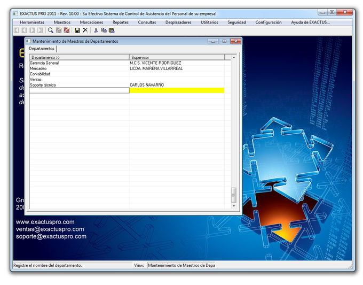This screenshot has height=285, width=363.
Task: Click supervisor LICDA. MAIRENA VILLARREAL cell
Action: coord(177,68)
